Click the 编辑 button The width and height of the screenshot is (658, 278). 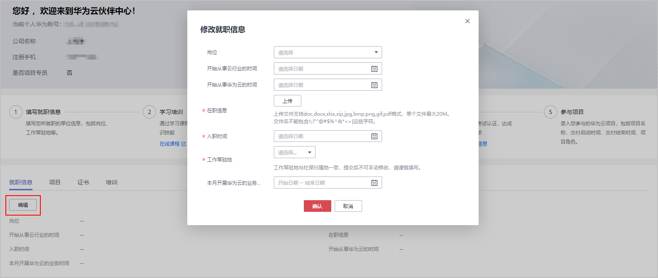pyautogui.click(x=23, y=205)
